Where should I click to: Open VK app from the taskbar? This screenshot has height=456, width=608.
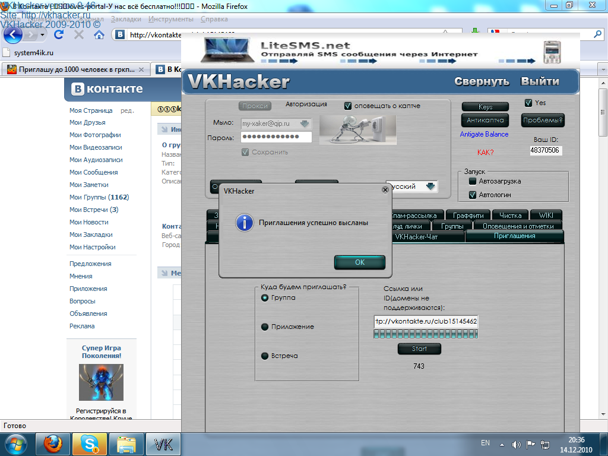click(x=163, y=444)
